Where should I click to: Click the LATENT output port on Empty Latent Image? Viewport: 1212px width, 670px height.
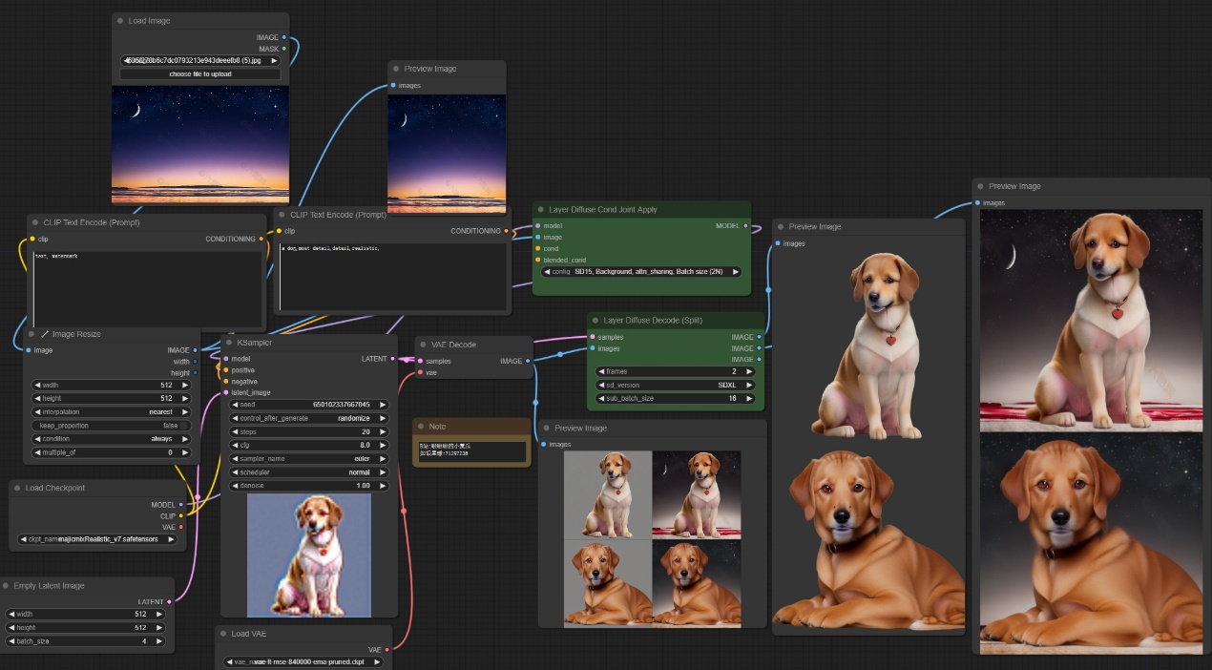(169, 601)
